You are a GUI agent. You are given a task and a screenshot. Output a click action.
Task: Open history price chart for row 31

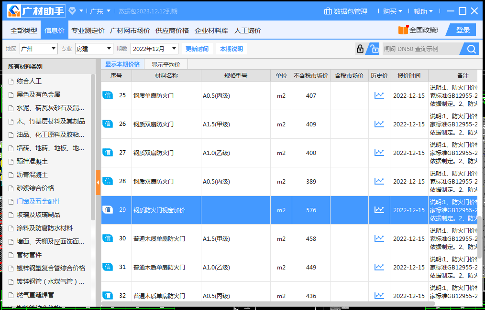tap(379, 267)
